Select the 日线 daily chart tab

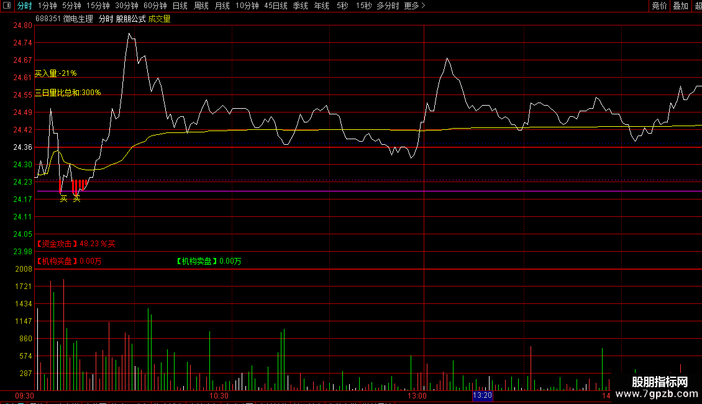[x=180, y=6]
